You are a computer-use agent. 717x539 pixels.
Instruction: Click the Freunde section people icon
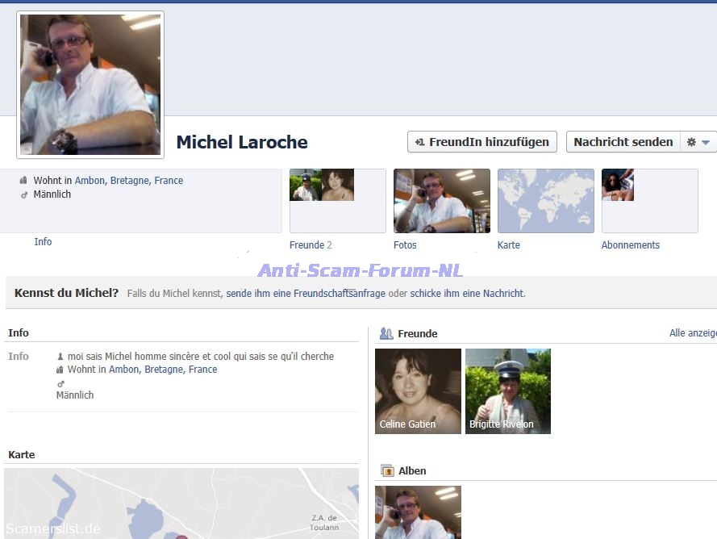386,333
